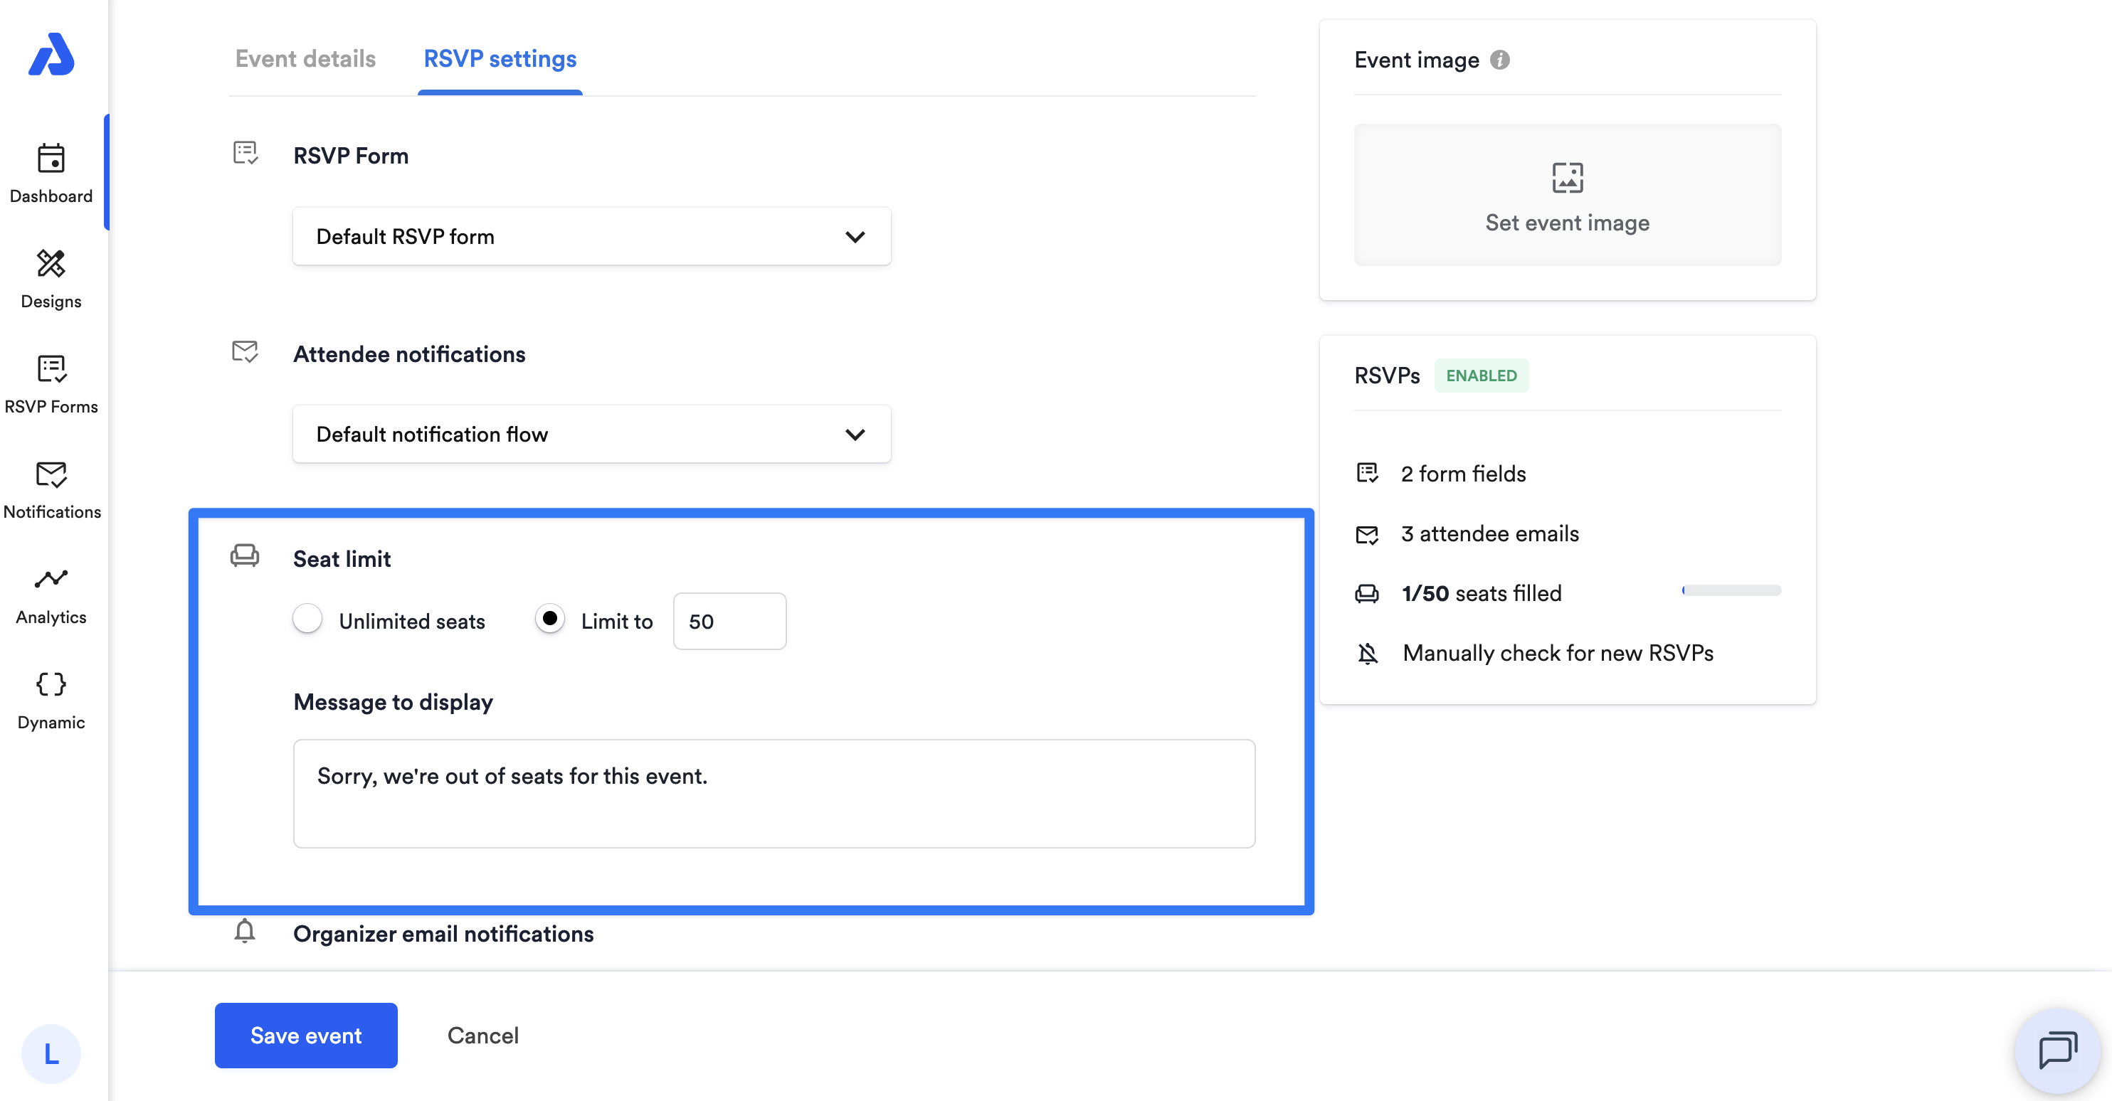Screen dimensions: 2112x1101
Task: Open Designs via the pencil-ruler icon
Action: [x=51, y=264]
